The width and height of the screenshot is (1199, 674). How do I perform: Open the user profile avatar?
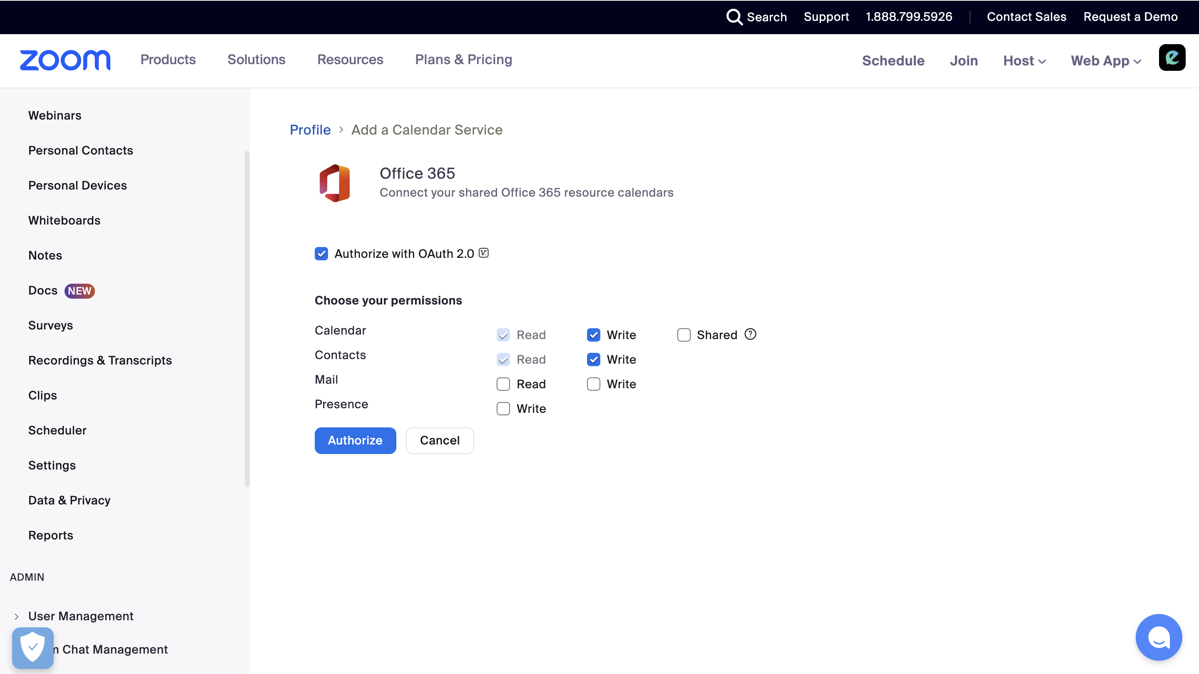tap(1172, 58)
